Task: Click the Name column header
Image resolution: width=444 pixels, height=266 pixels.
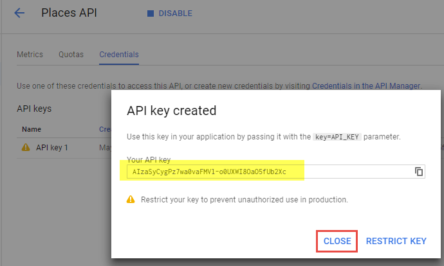Action: (32, 129)
